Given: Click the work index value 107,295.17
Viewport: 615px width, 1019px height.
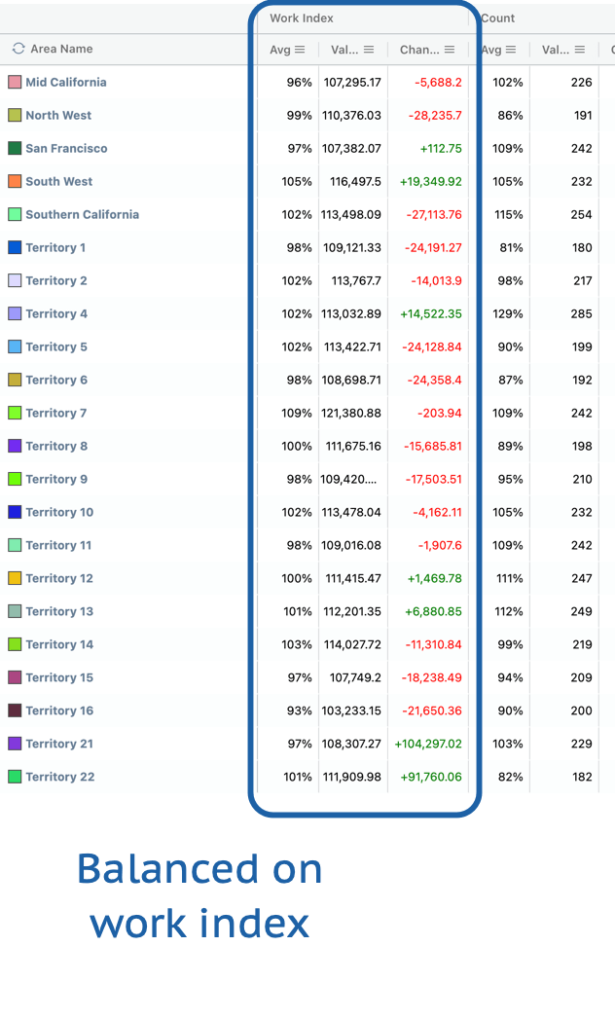Looking at the screenshot, I should pos(352,83).
